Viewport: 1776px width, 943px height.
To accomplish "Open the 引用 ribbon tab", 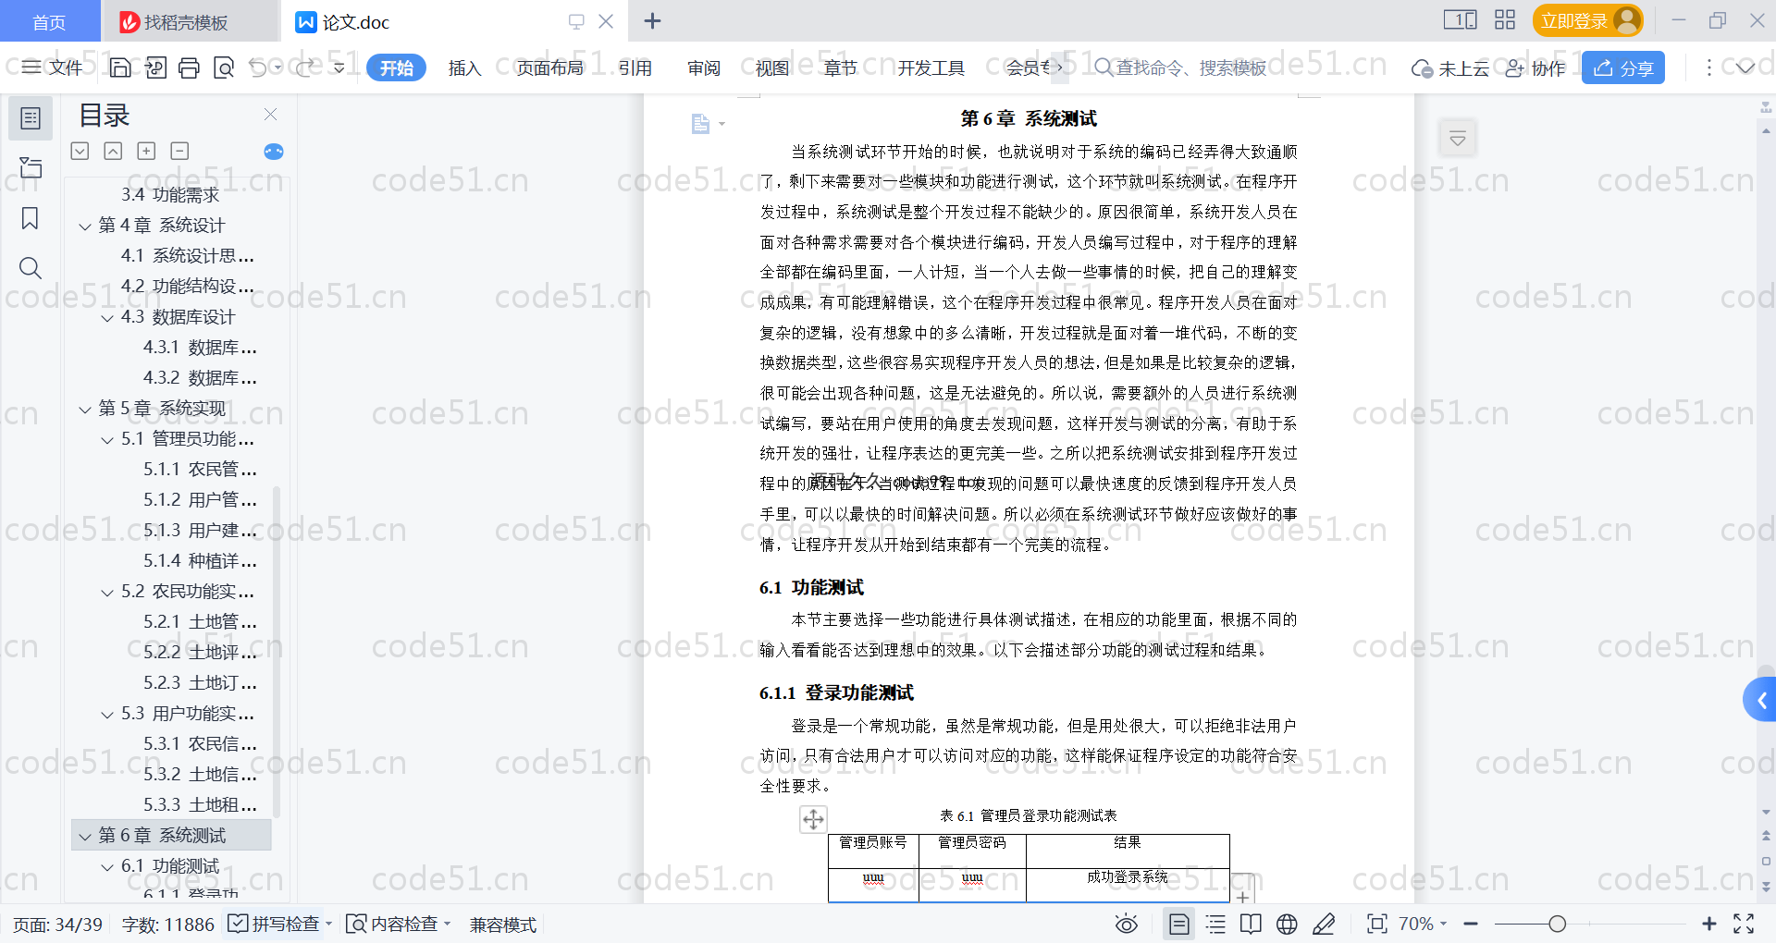I will [635, 67].
